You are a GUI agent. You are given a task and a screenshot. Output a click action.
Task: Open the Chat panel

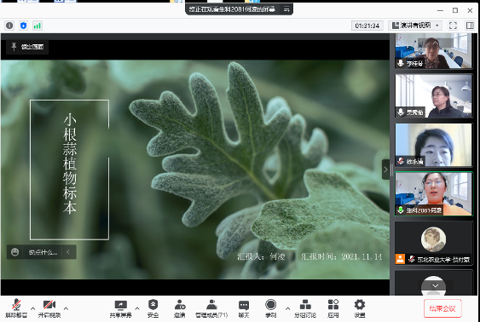click(244, 308)
